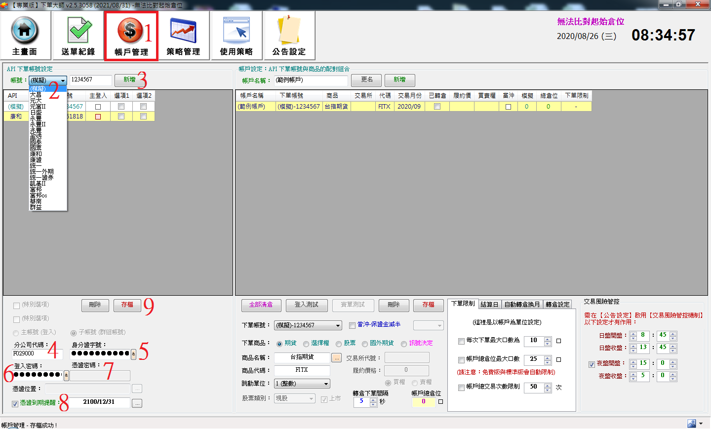Click browse button next to 憑證到期提醒 date

click(137, 403)
